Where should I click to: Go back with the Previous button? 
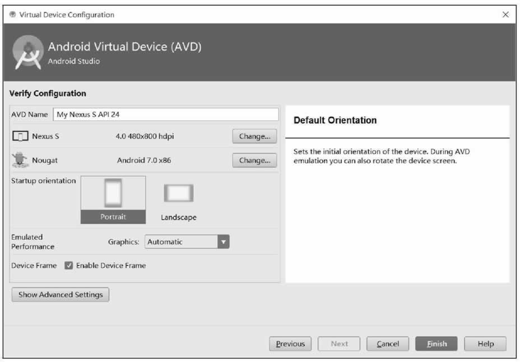[x=290, y=344]
